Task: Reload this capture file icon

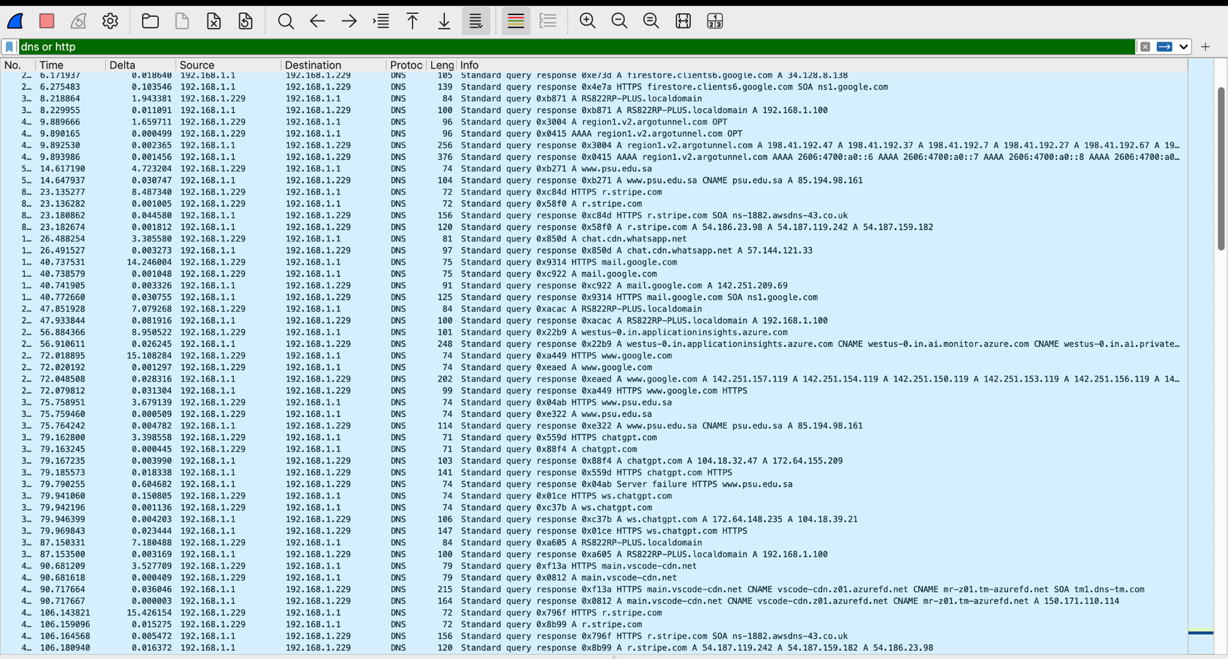Action: pos(245,21)
